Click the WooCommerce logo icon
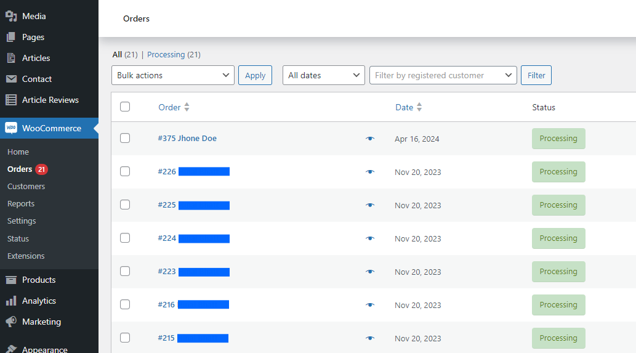636x353 pixels. (11, 128)
